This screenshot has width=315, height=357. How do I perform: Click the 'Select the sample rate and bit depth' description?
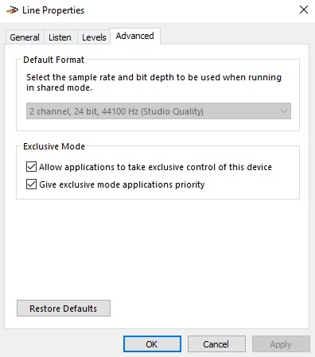(x=154, y=83)
